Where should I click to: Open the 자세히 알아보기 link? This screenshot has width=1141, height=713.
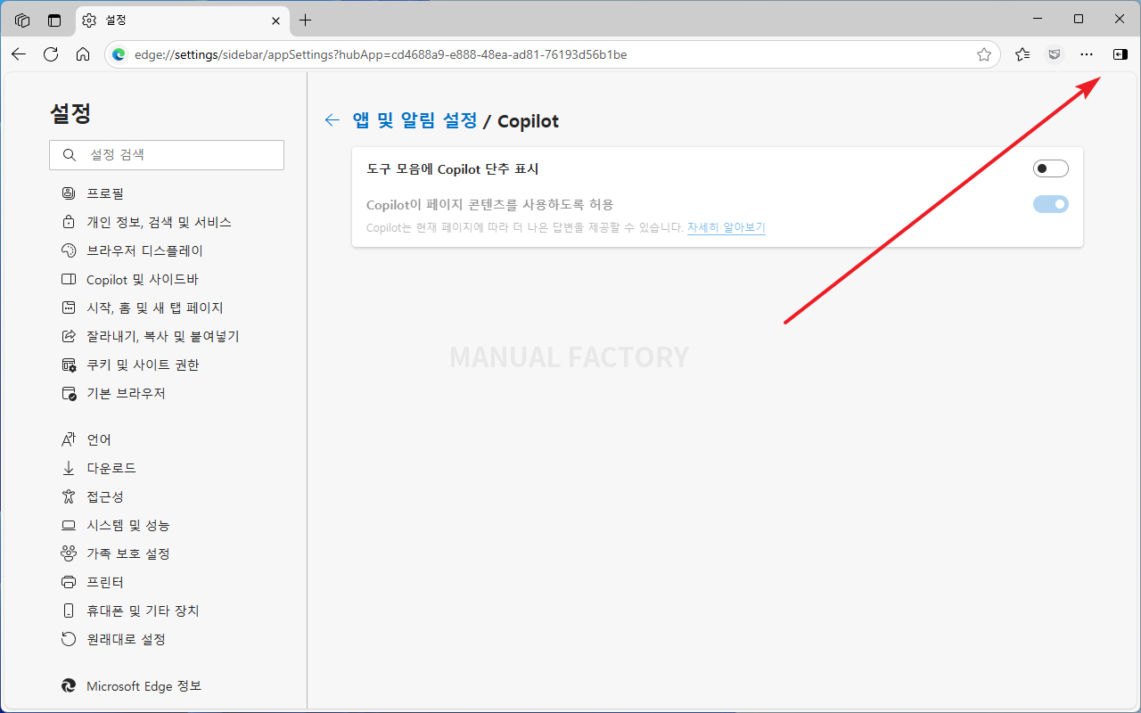726,227
